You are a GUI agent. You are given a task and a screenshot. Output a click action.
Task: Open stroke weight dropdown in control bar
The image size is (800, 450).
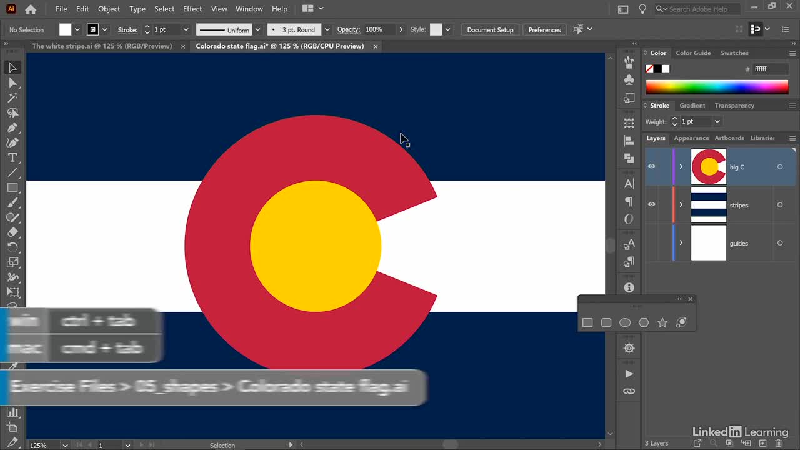[186, 29]
